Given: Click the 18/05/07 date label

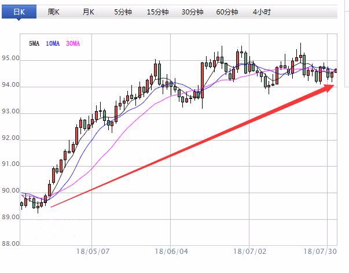Looking at the screenshot, I should click(93, 252).
